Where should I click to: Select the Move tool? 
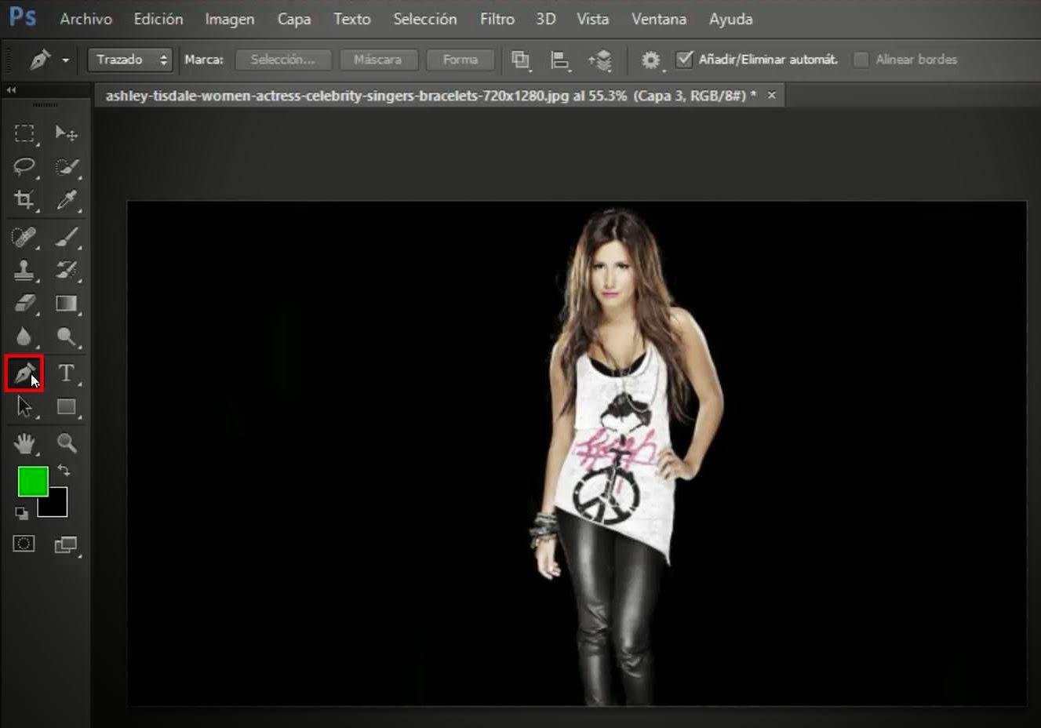click(67, 133)
